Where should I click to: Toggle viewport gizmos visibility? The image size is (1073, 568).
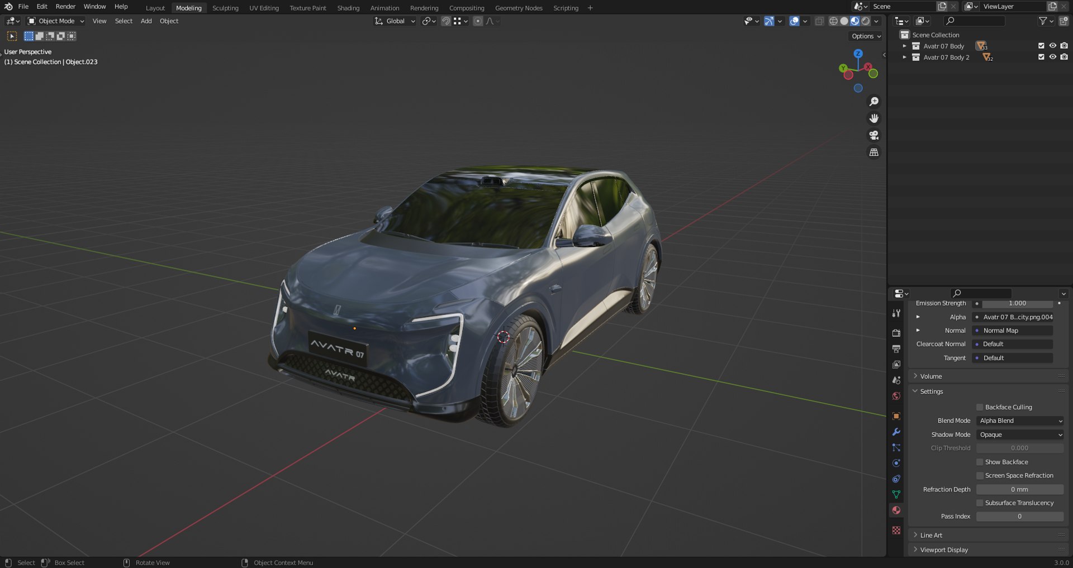tap(770, 21)
